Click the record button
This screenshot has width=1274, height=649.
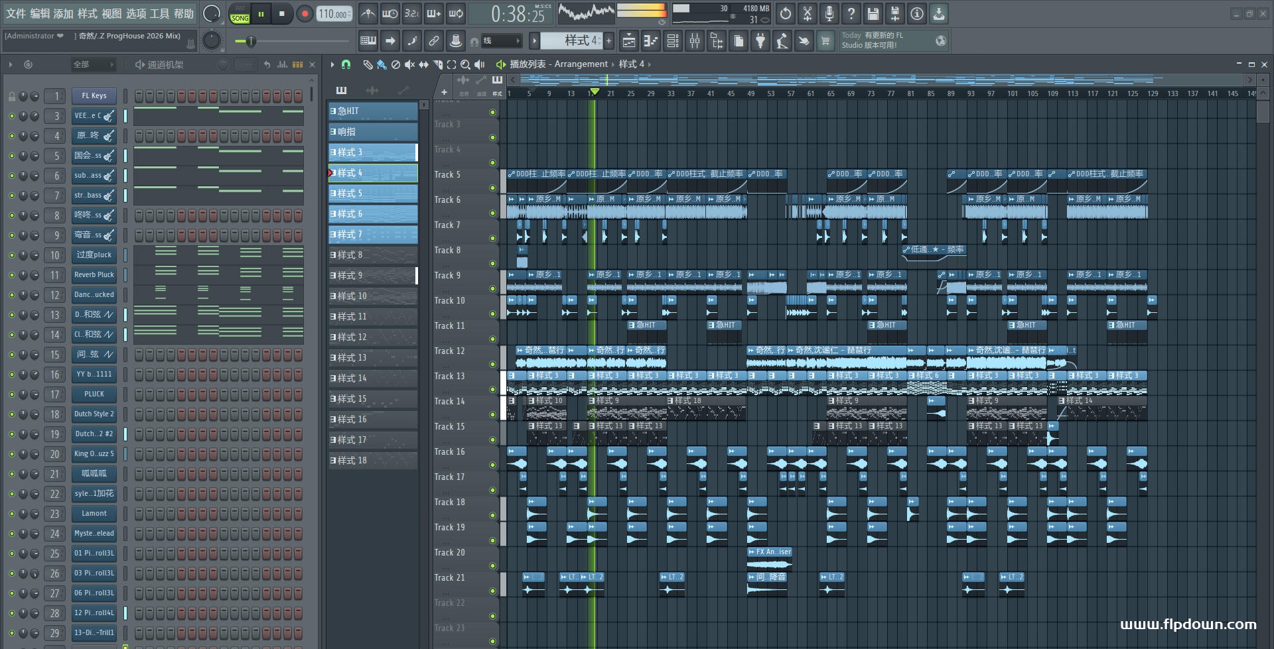pyautogui.click(x=305, y=13)
